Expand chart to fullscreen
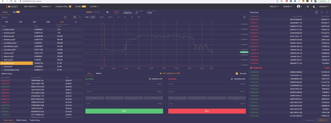This screenshot has width=331, height=123. pos(244,17)
